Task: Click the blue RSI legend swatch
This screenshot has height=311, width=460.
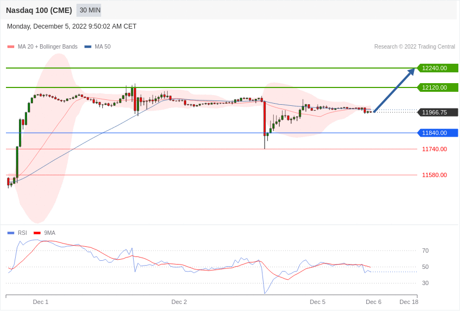Action: [11, 233]
